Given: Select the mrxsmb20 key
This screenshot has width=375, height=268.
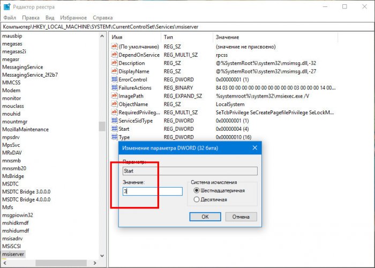Looking at the screenshot, I should point(14,168).
